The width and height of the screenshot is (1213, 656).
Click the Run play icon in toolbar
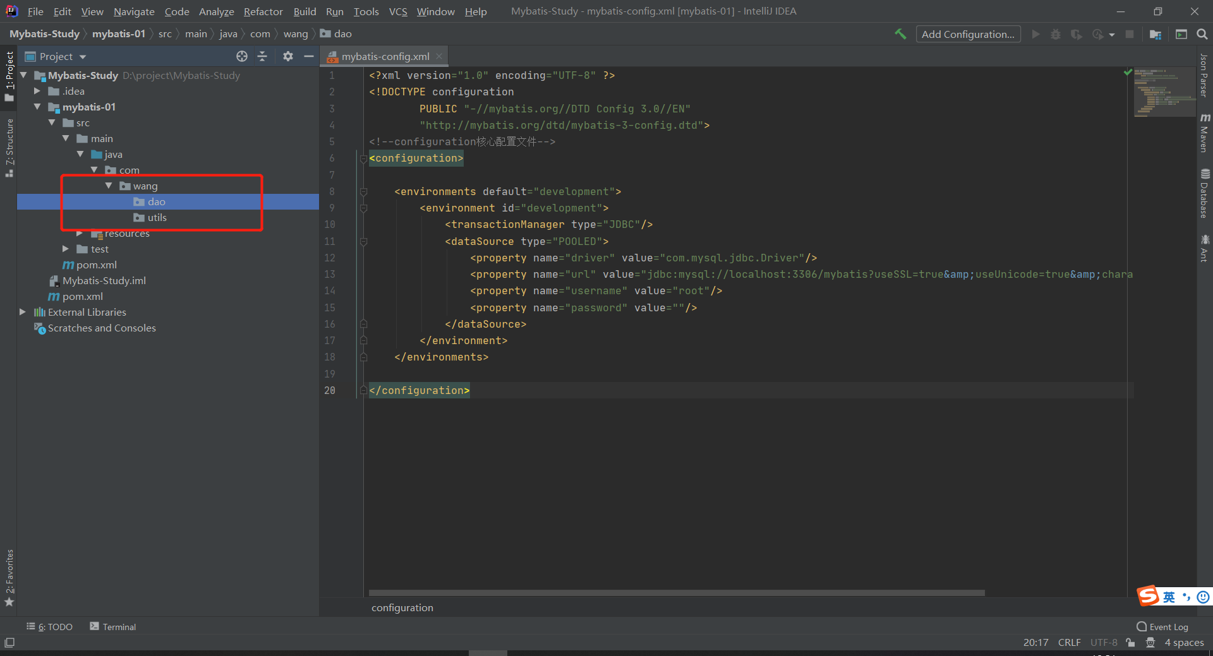click(x=1035, y=34)
